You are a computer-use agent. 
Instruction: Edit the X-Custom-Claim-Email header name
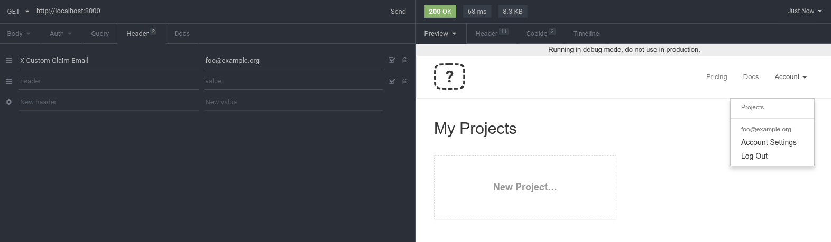click(108, 61)
